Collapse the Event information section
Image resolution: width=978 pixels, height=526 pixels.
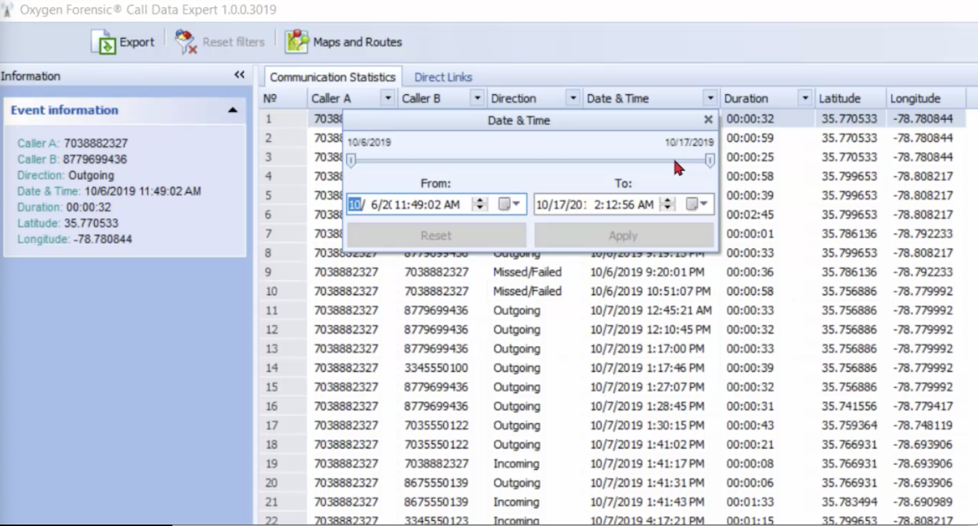[232, 110]
